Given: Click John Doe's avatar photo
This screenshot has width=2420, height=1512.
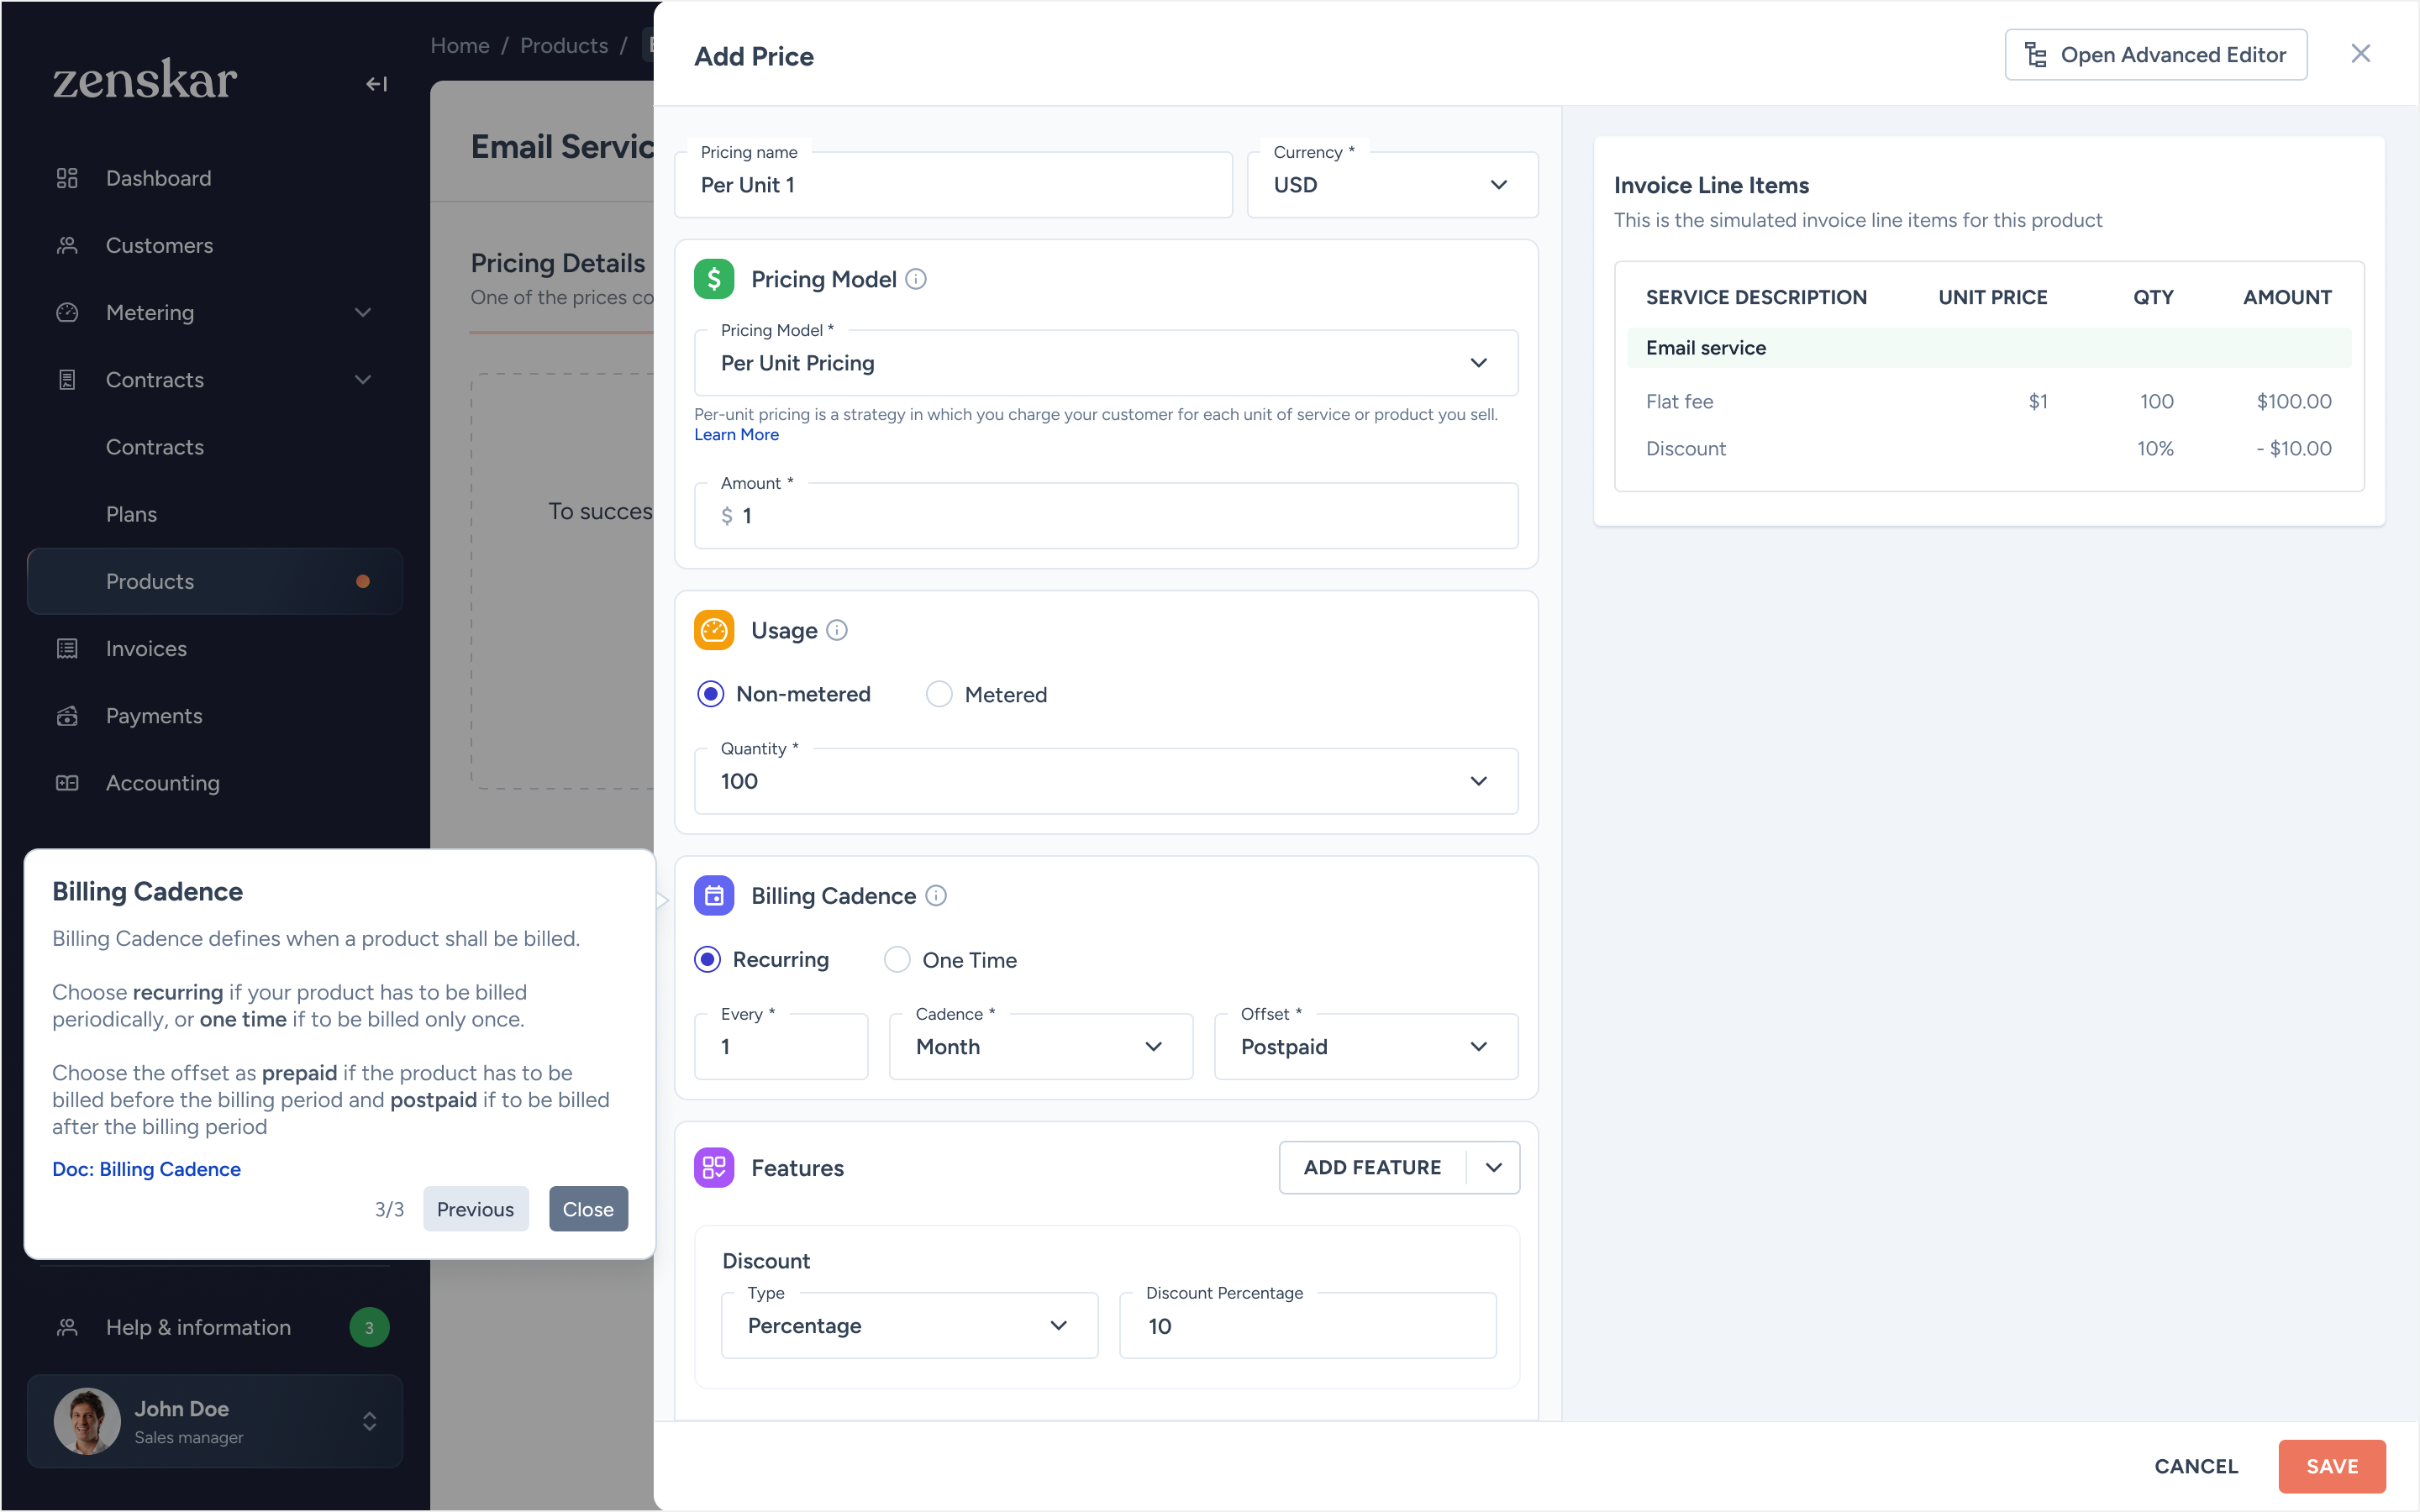Looking at the screenshot, I should coord(87,1421).
